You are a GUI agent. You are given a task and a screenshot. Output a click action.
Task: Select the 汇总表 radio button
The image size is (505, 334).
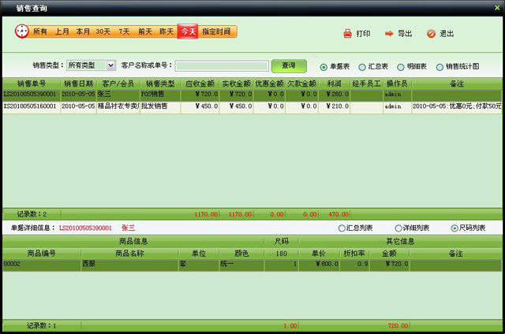click(362, 67)
